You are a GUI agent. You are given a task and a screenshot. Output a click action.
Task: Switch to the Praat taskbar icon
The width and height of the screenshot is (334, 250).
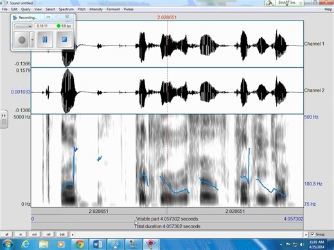(150, 244)
